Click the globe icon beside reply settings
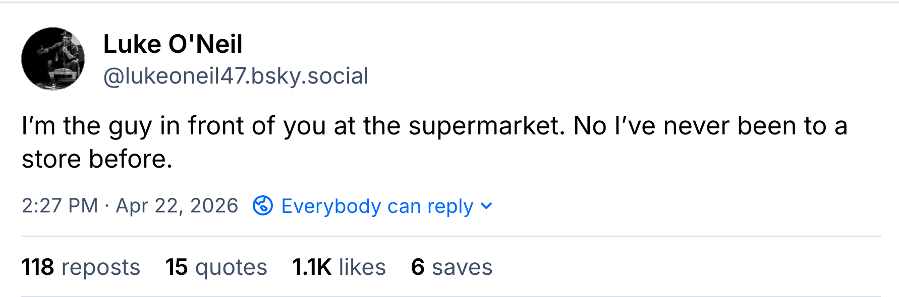 pos(263,205)
